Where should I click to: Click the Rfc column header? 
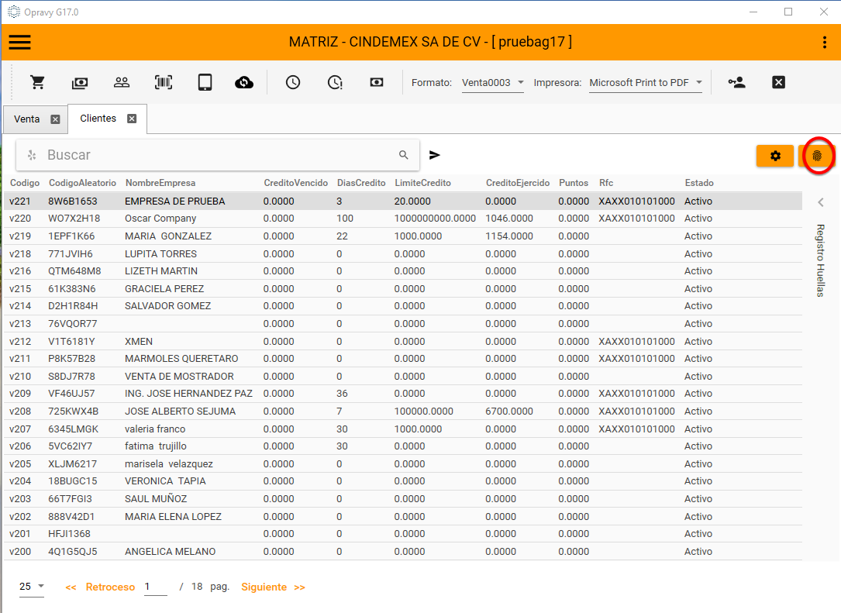point(606,183)
